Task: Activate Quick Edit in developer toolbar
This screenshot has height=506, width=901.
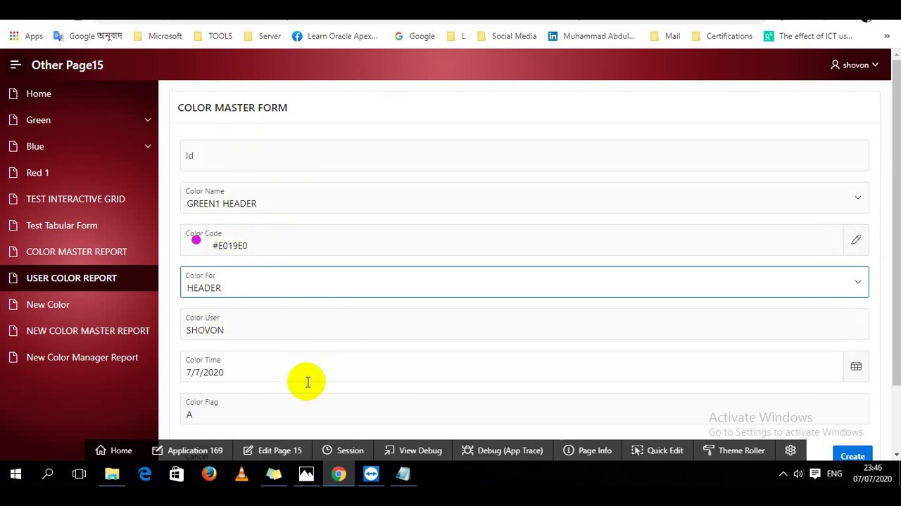Action: pos(657,450)
